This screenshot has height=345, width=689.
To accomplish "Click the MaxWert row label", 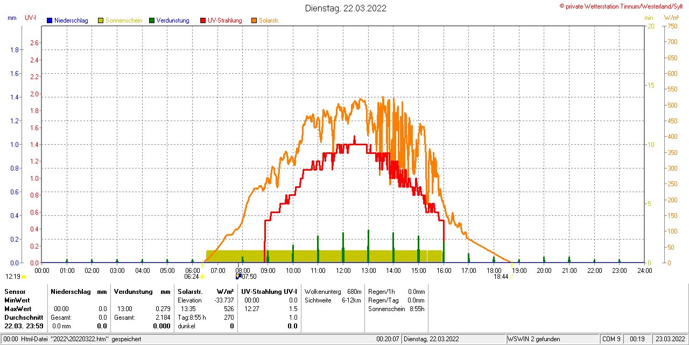I will (18, 309).
